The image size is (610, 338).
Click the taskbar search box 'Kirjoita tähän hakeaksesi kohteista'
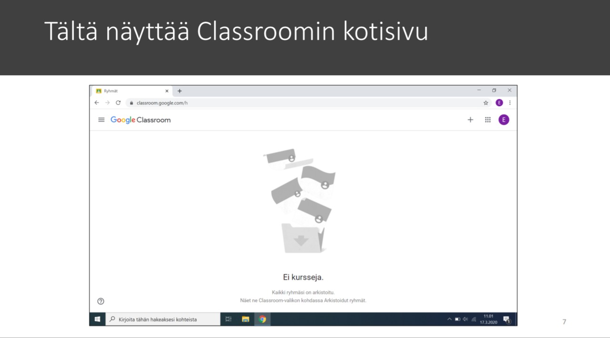(163, 319)
